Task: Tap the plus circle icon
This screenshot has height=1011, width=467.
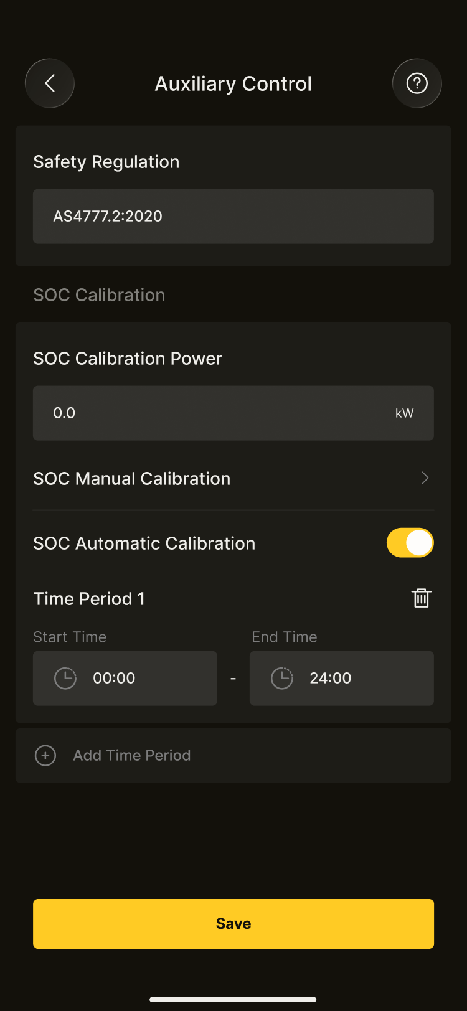Action: pyautogui.click(x=45, y=756)
